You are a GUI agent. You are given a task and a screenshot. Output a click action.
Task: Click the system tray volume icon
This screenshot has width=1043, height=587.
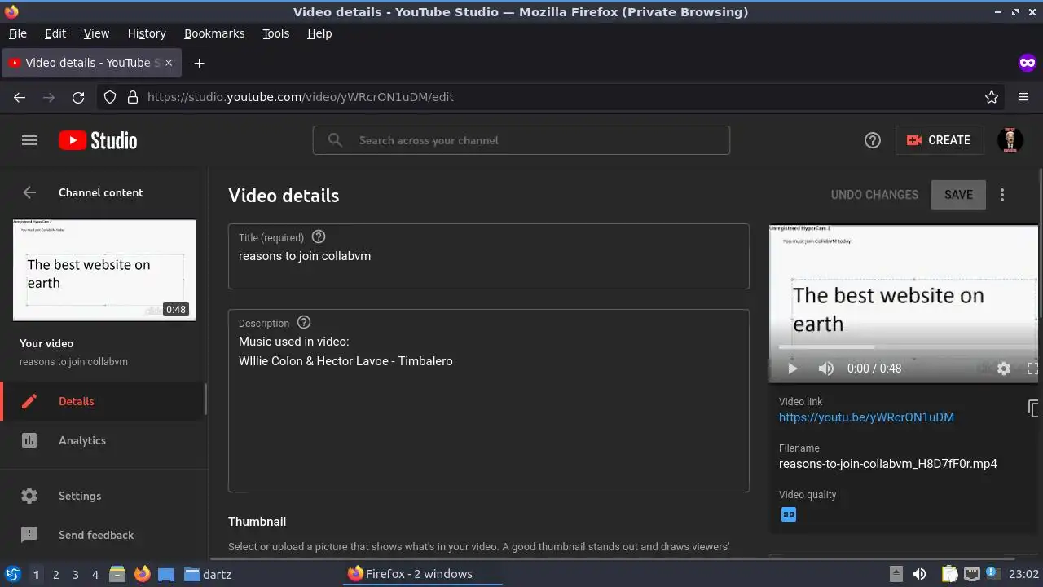click(919, 574)
